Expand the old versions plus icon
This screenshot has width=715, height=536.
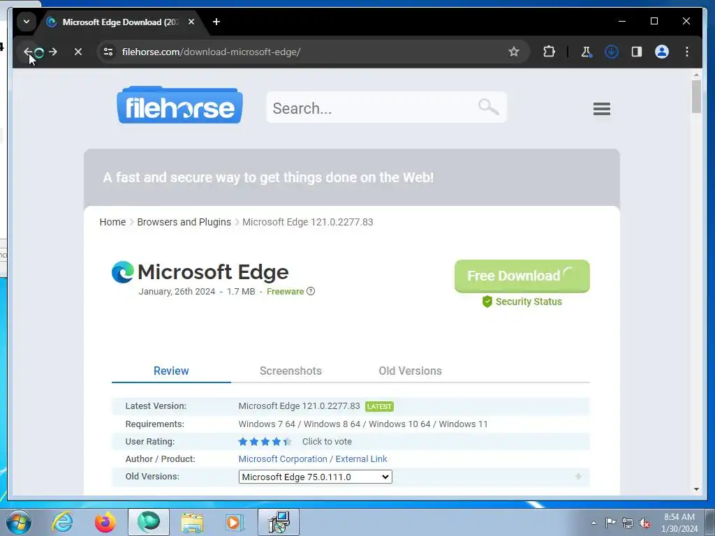click(x=578, y=476)
